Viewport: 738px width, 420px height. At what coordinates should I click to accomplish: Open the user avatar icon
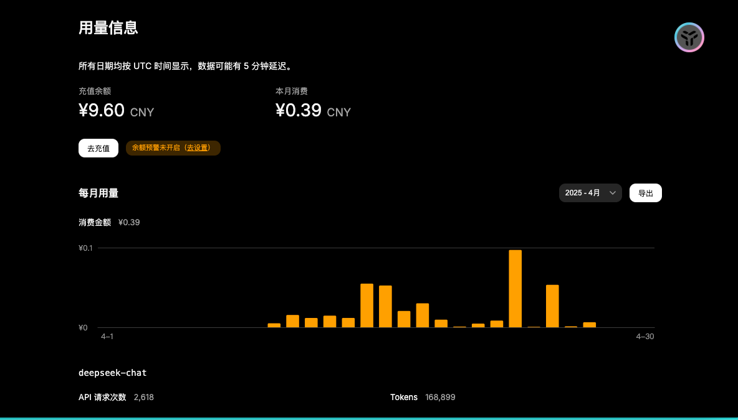(689, 37)
